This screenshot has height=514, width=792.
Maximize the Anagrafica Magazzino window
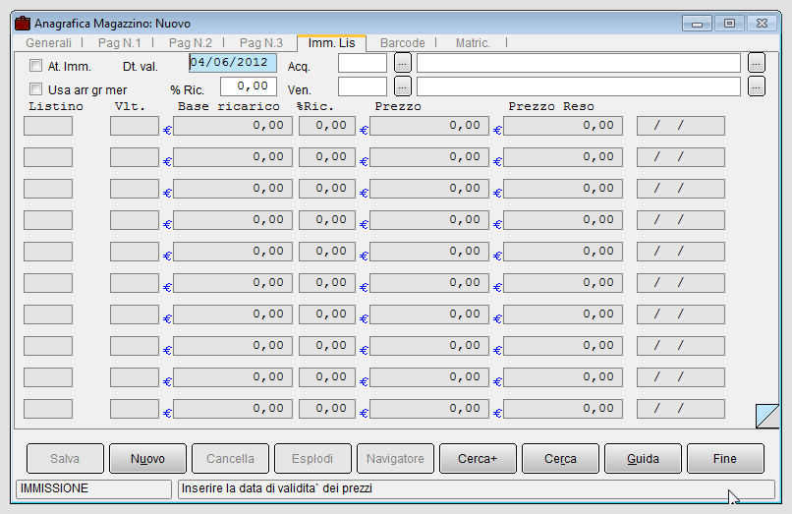tap(729, 24)
